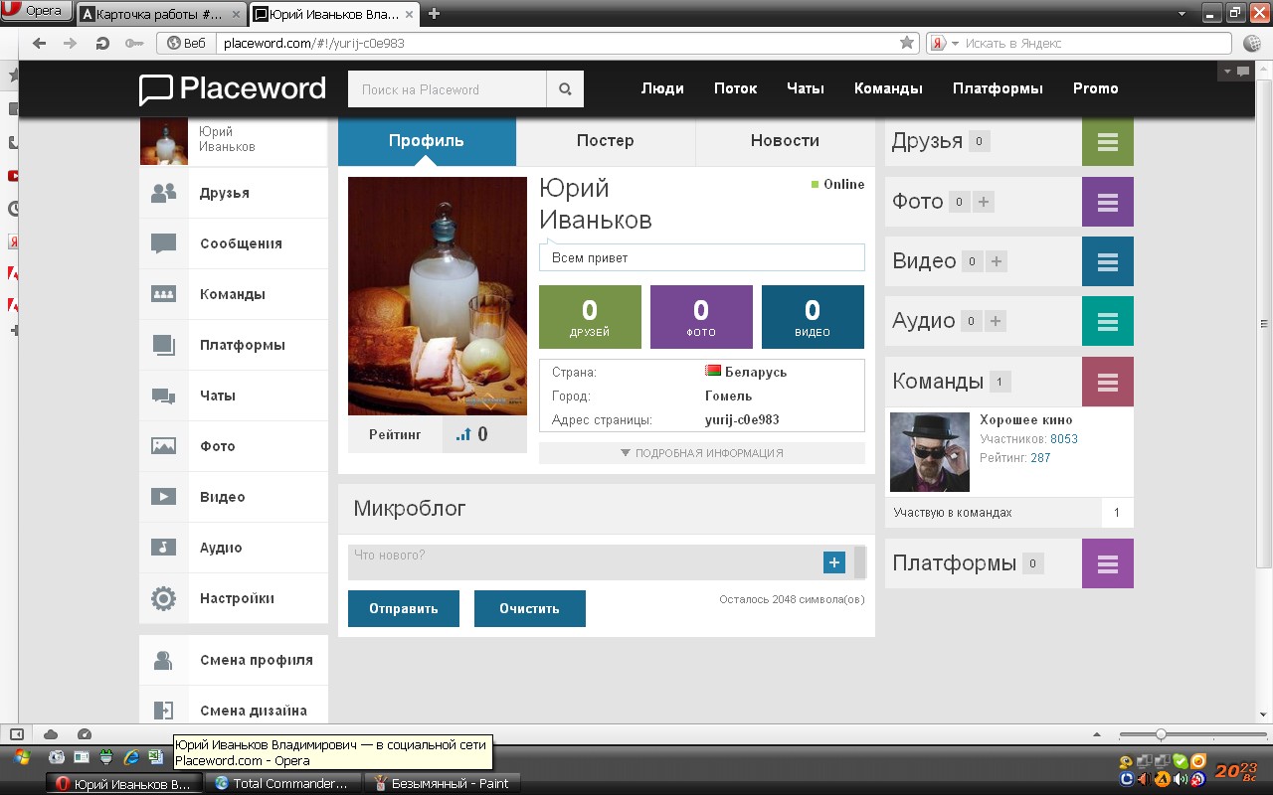Click Смена профиля in the left sidebar

234,660
